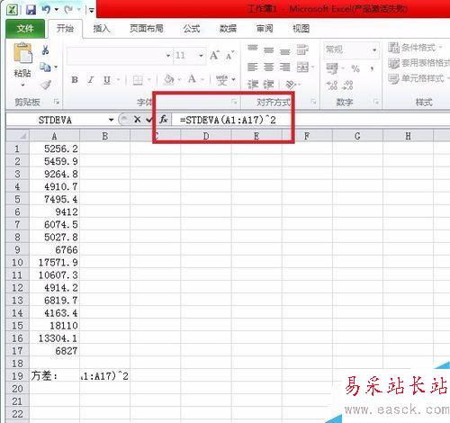This screenshot has height=423, width=450.
Task: Open the font name combo box dropdown
Action: click(x=168, y=56)
